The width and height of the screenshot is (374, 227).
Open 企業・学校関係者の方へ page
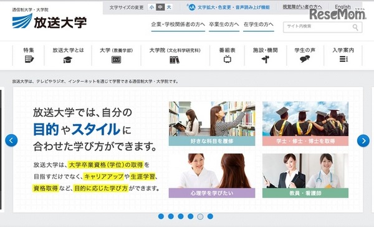178,24
